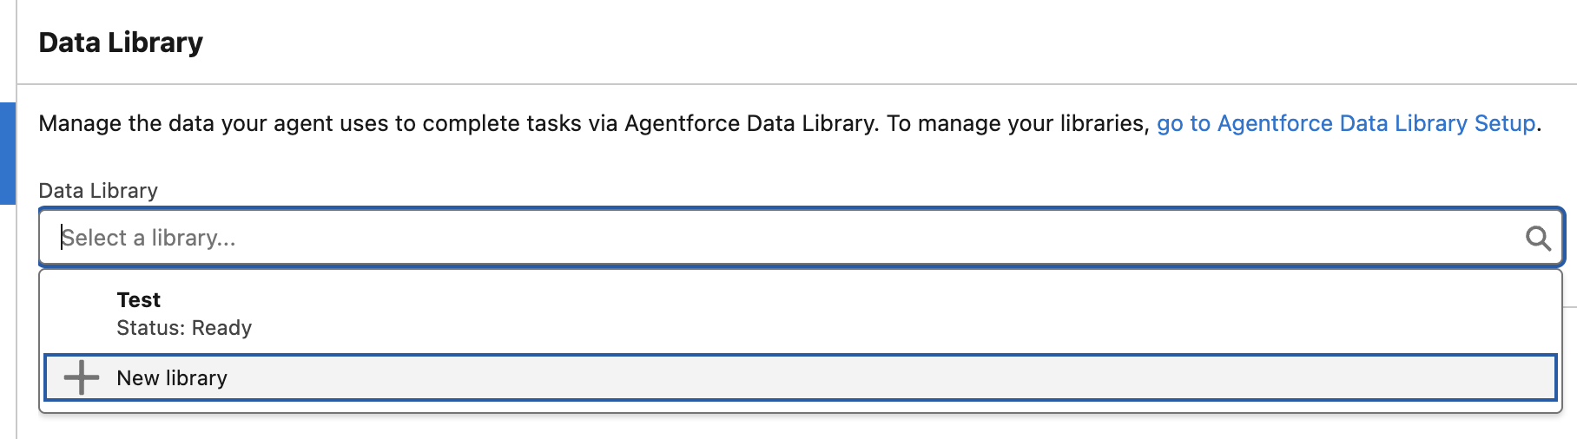Open the Agentforce Data Library Setup link
Viewport: 1577px width, 439px height.
pyautogui.click(x=1345, y=123)
